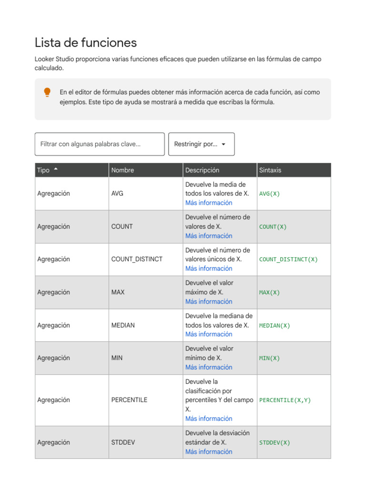Click the Restringir por dropdown caret
The image size is (366, 489).
point(224,144)
